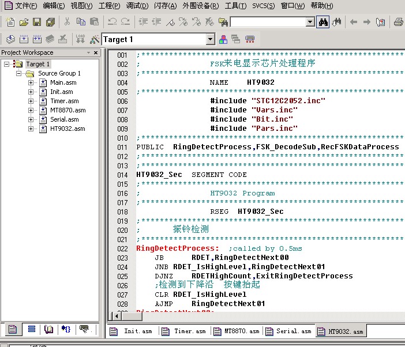Unindent selected text icon
The width and height of the screenshot is (405, 347).
(156, 22)
